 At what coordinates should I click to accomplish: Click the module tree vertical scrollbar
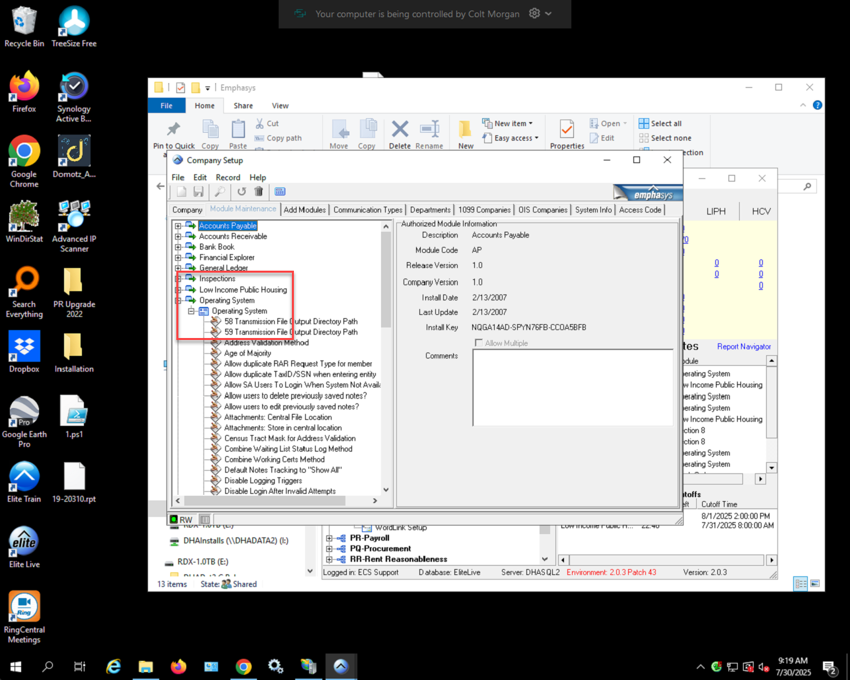tap(386, 358)
